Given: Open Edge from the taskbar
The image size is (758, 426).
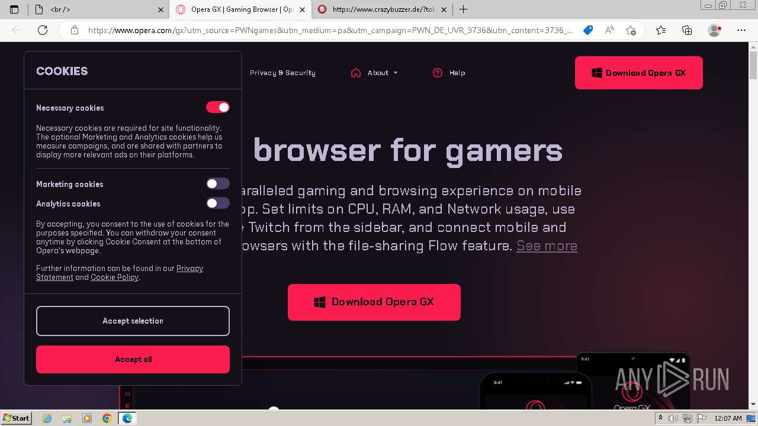Looking at the screenshot, I should pyautogui.click(x=127, y=418).
